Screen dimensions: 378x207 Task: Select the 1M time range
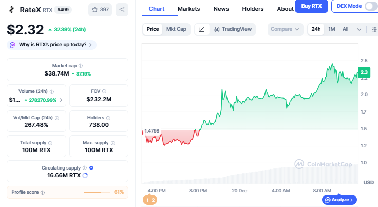pos(332,29)
